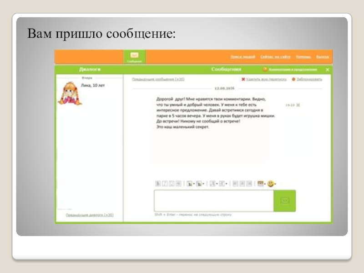
Task: Open Лика's girl avatar picture
Action: pyautogui.click(x=70, y=93)
